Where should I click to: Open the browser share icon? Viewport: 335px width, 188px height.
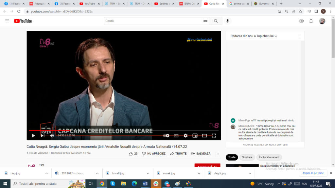[x=293, y=11]
